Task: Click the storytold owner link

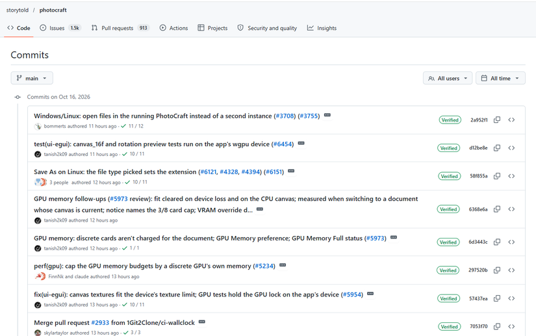Action: 18,10
